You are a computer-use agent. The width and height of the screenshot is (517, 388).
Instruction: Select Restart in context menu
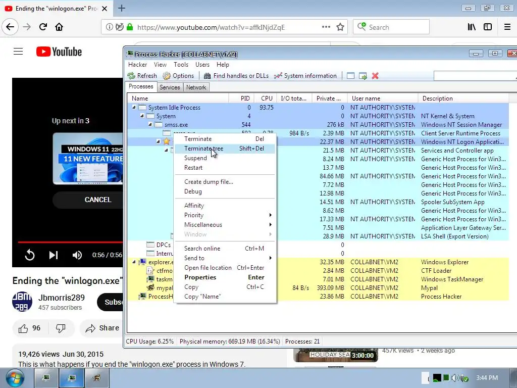tap(225, 168)
